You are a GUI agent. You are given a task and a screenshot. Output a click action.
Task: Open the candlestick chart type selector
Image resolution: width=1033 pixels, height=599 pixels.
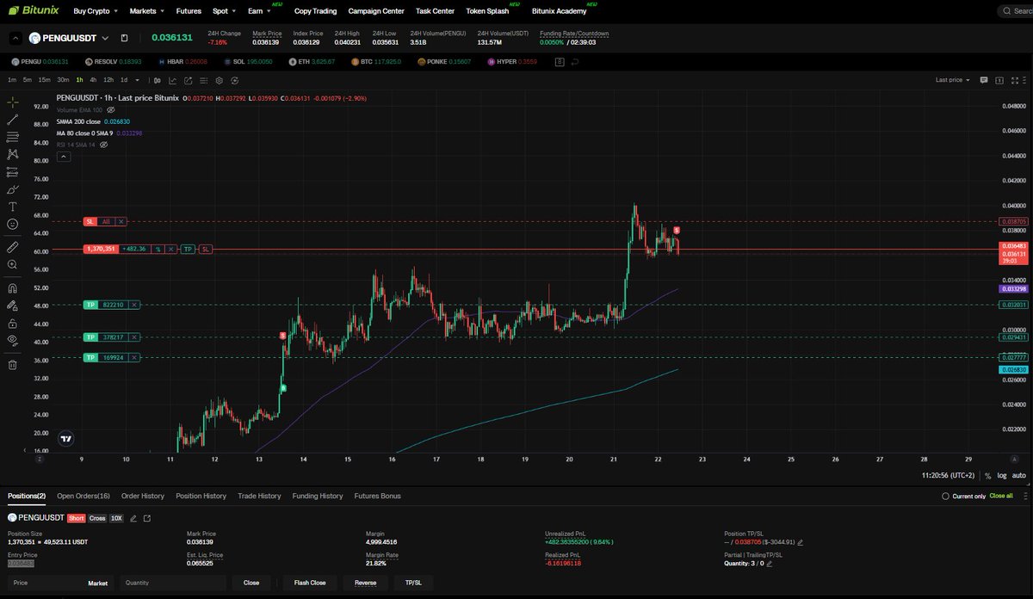point(159,80)
